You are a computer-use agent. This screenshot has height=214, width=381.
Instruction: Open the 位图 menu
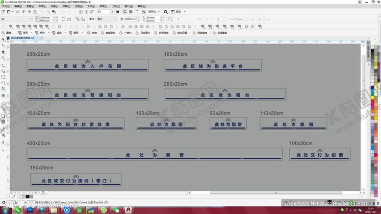pyautogui.click(x=79, y=6)
